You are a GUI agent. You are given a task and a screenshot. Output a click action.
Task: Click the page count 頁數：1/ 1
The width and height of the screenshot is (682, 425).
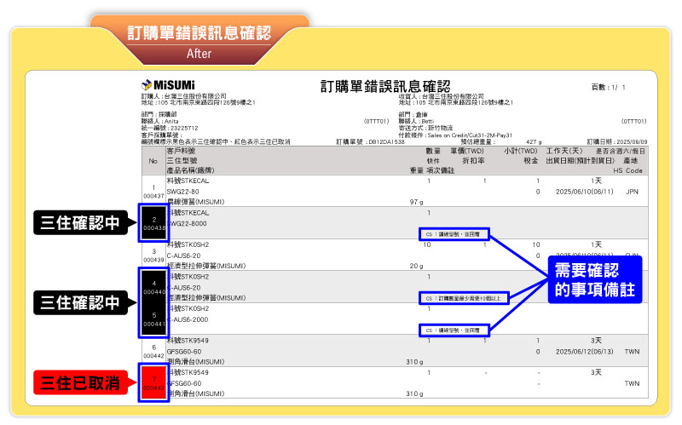click(x=608, y=88)
